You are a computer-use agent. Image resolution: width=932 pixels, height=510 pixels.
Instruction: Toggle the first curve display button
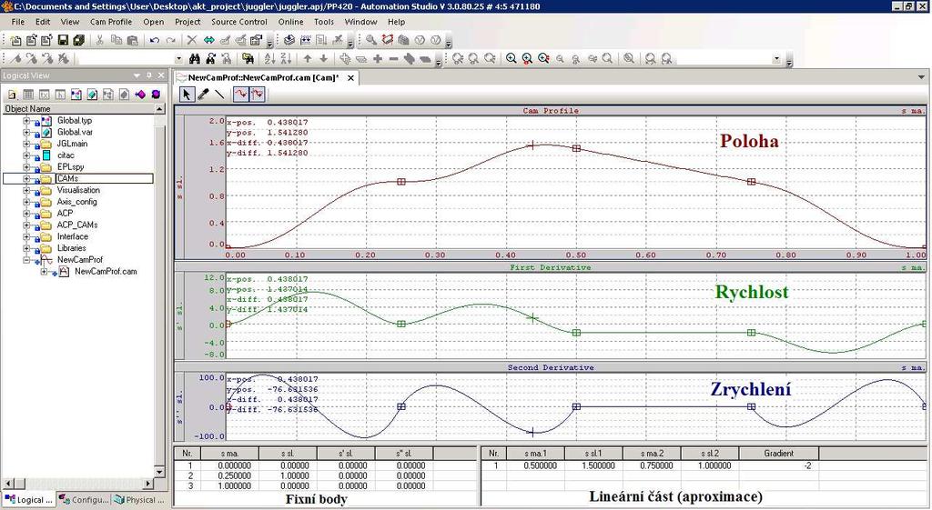[240, 94]
